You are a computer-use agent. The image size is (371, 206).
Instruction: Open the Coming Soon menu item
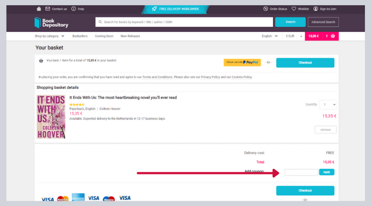[x=104, y=36]
